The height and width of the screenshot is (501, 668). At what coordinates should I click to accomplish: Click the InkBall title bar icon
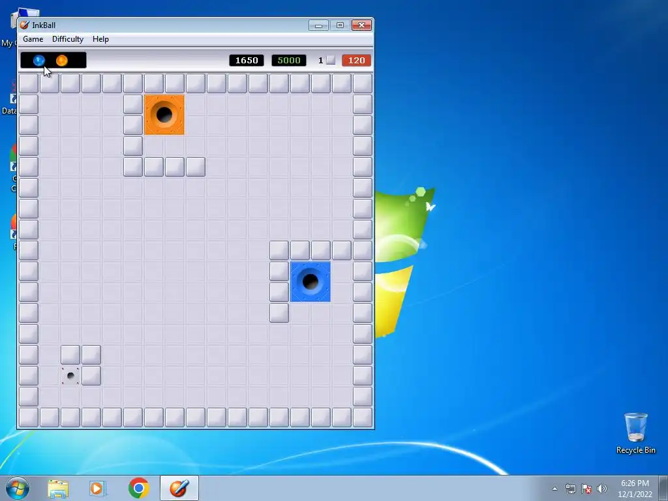[x=25, y=25]
